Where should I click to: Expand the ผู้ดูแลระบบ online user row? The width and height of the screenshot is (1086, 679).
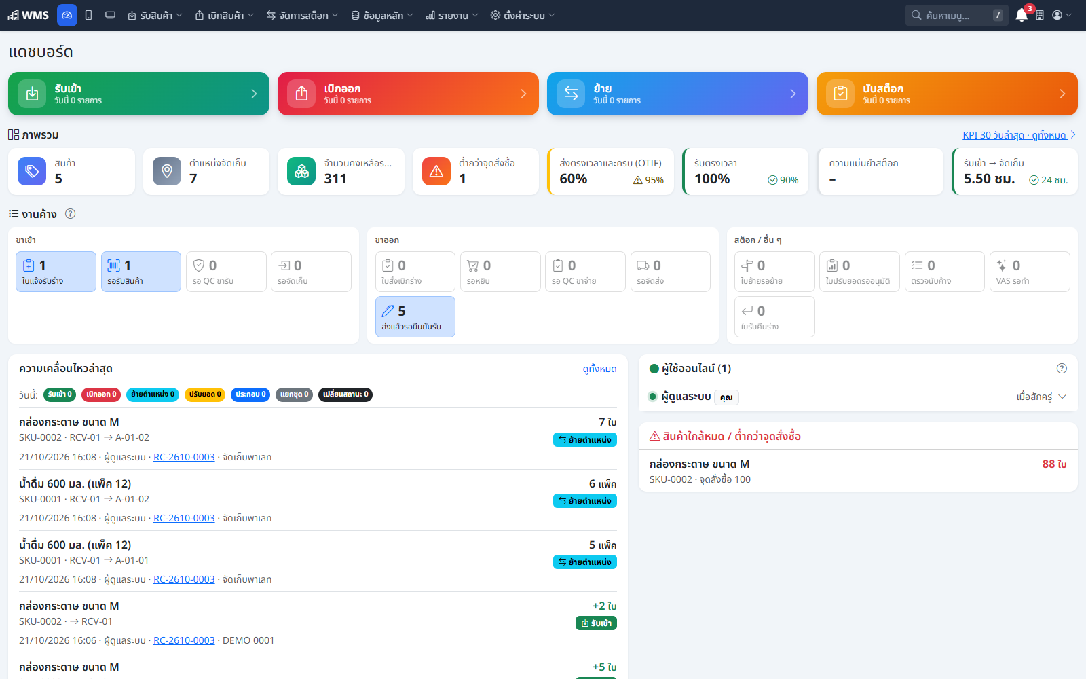tap(858, 397)
